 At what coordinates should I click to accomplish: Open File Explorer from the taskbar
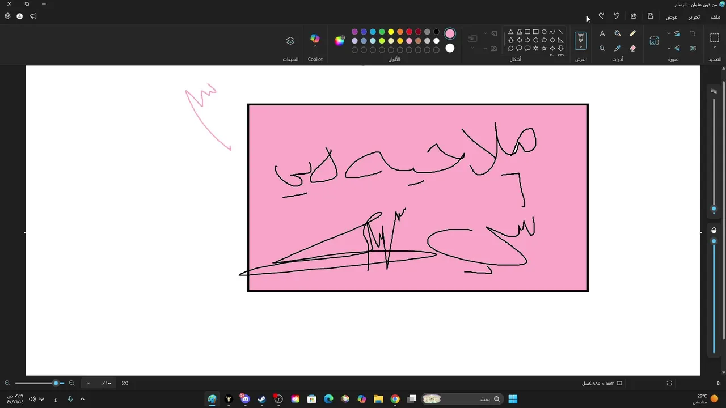pos(378,399)
